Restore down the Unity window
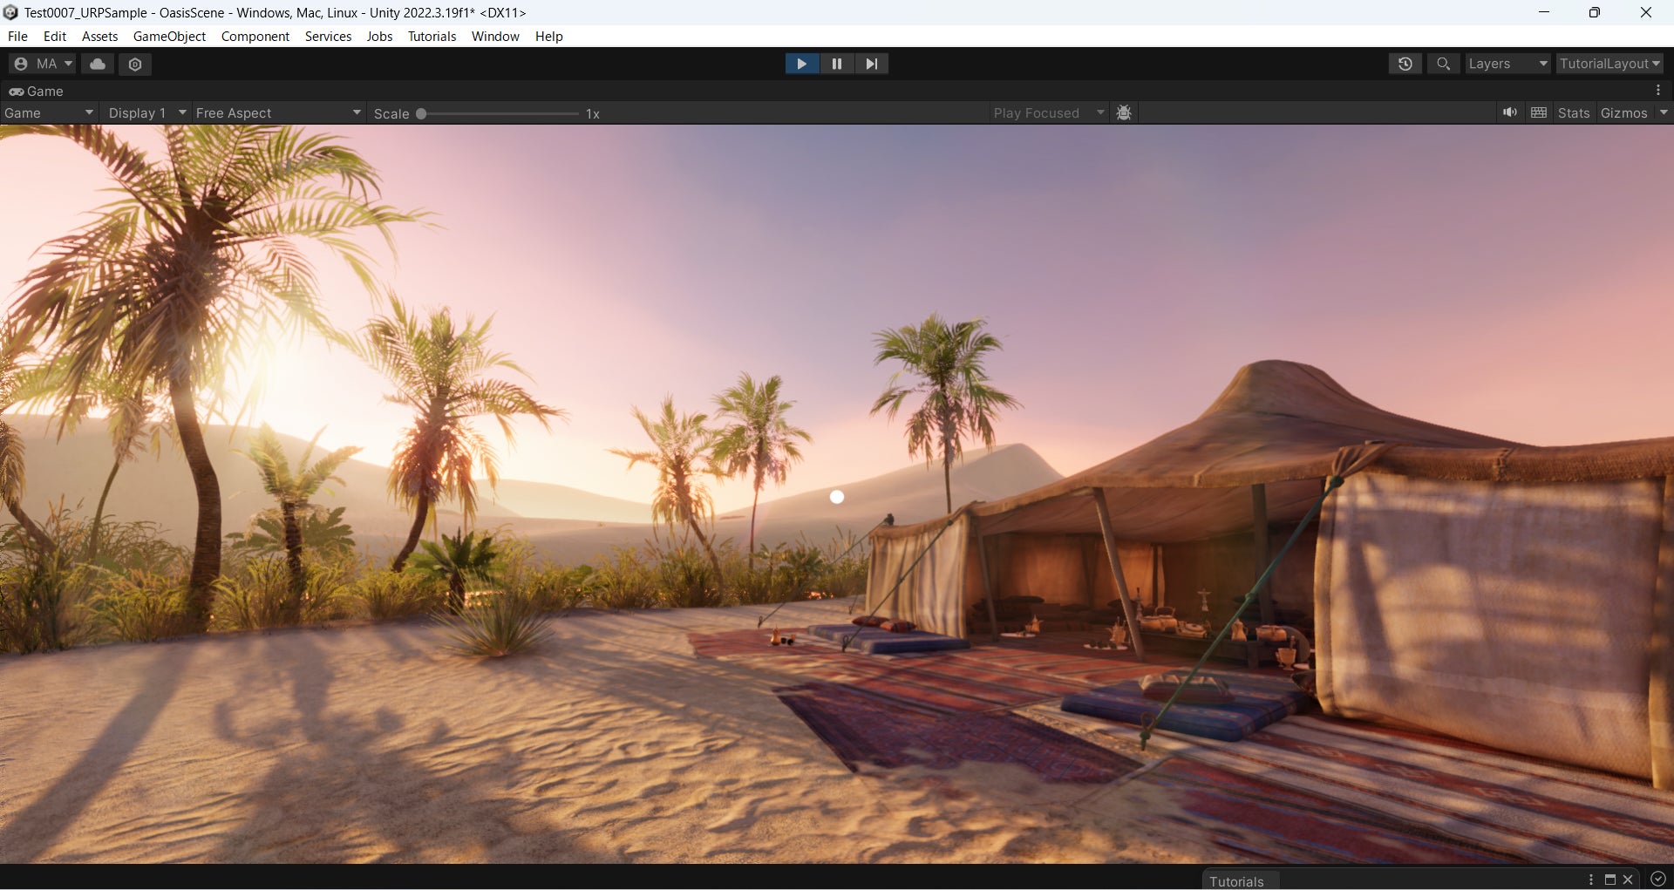 [1595, 12]
